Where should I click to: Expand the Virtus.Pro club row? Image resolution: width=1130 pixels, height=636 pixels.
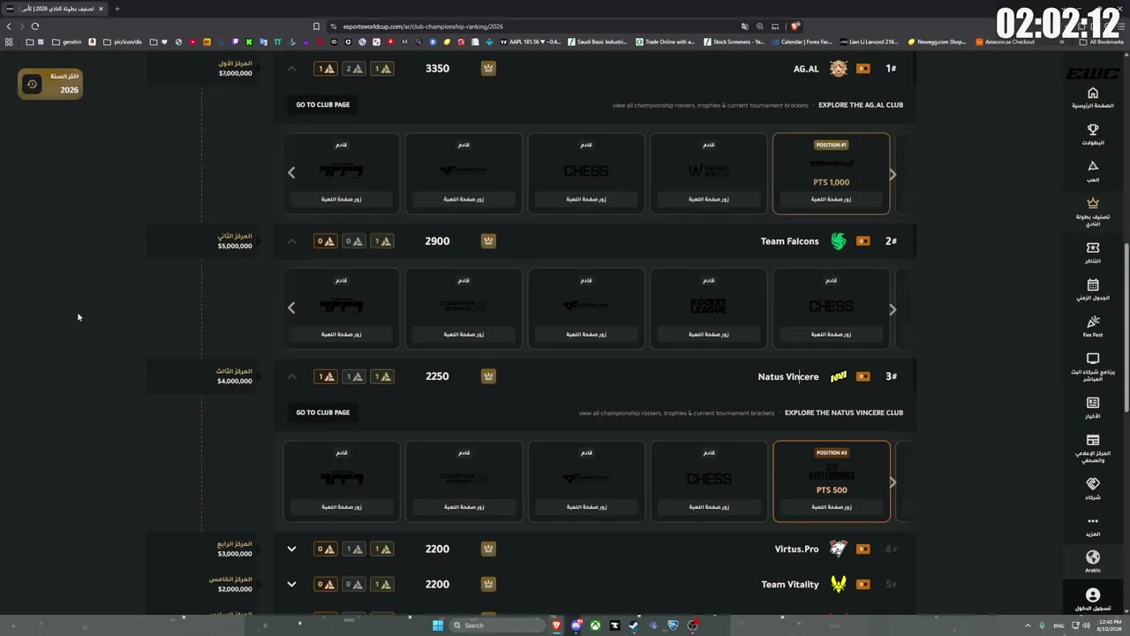click(x=291, y=549)
